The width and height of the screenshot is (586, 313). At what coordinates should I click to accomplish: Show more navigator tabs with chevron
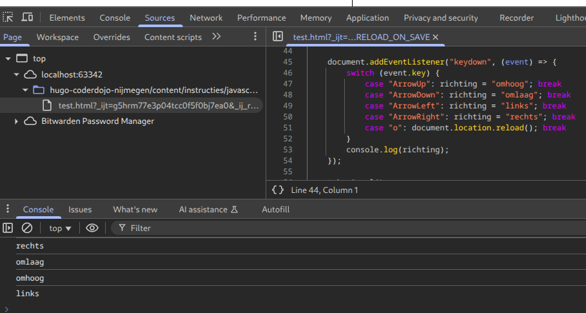217,37
